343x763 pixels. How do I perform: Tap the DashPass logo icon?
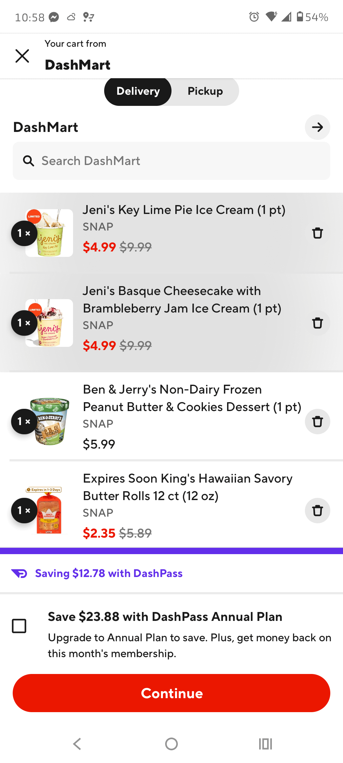tap(19, 574)
